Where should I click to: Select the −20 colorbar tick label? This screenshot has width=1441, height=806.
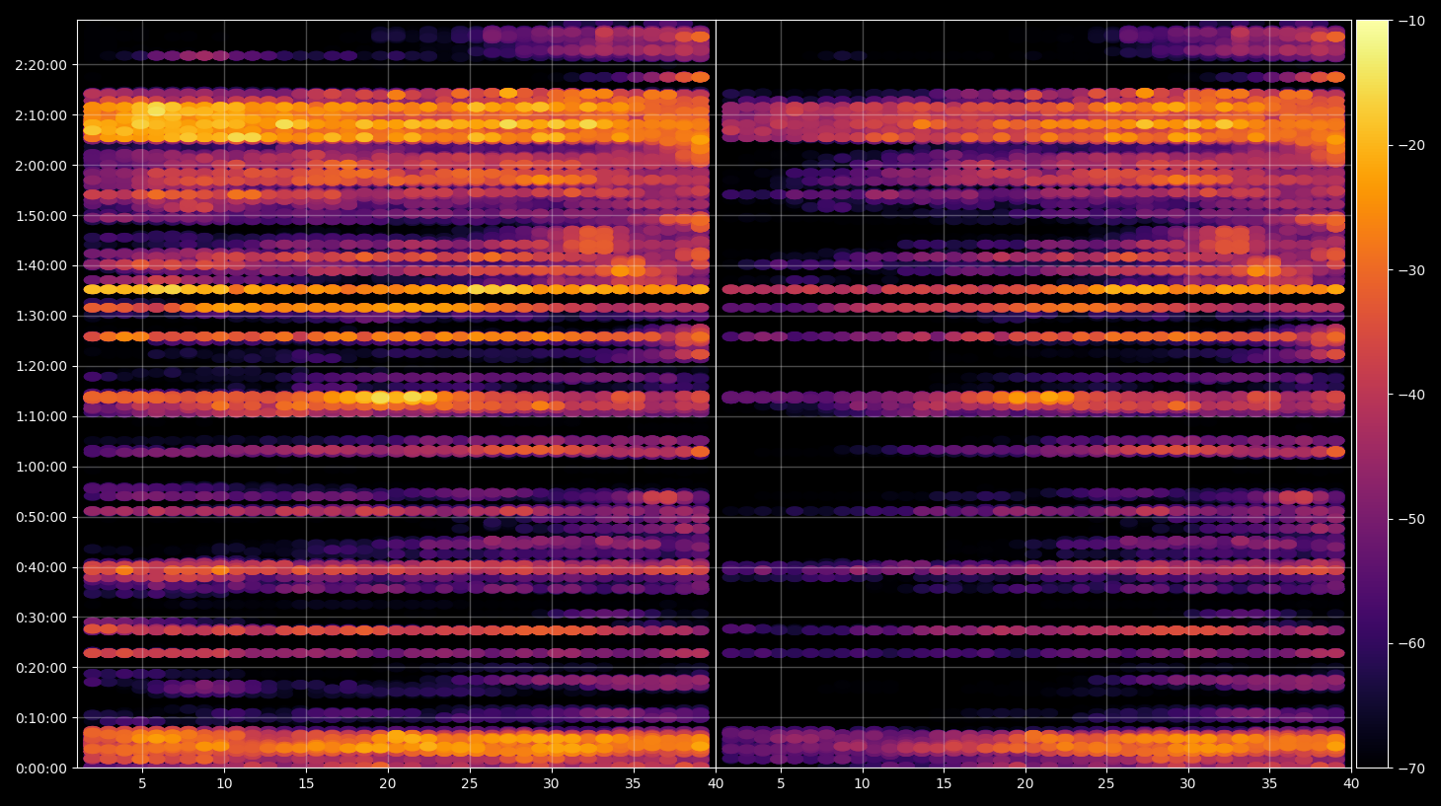click(1411, 145)
